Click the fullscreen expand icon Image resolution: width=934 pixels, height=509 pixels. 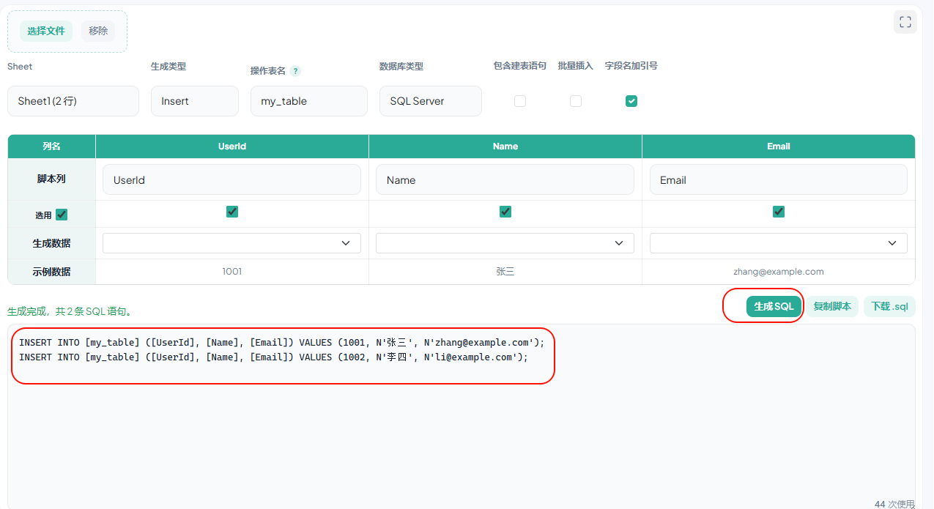coord(905,22)
